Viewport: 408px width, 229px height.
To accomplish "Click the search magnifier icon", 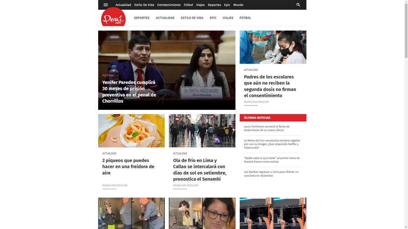I will [298, 5].
